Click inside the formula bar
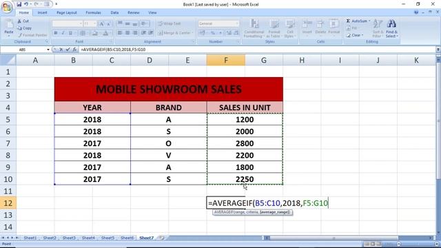Viewport: 441px width, 248px height. tap(257, 50)
